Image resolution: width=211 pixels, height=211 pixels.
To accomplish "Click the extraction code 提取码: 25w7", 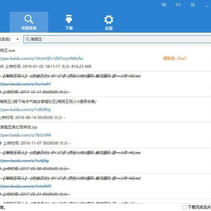I will (x=175, y=59).
